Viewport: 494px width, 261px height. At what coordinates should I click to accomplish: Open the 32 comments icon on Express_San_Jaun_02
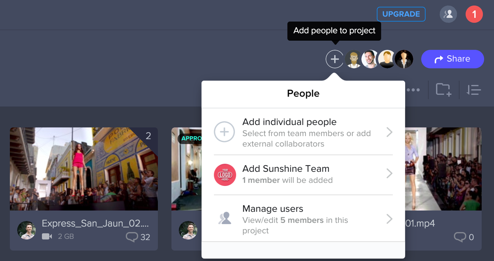pos(132,237)
